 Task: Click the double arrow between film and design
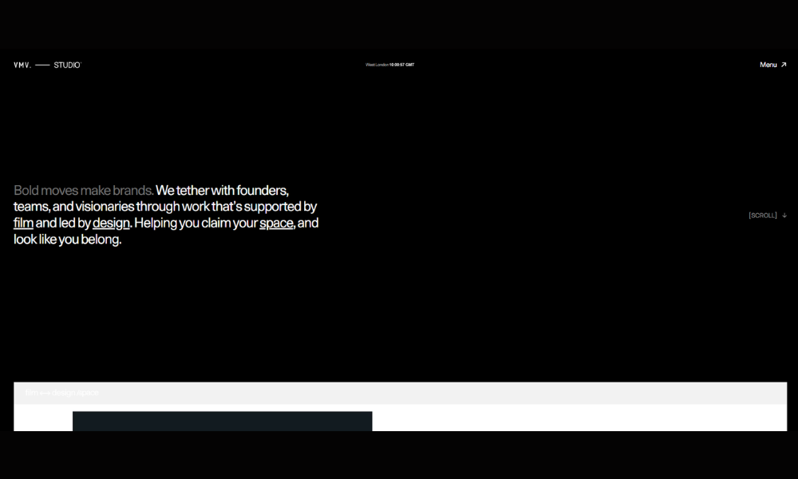(x=45, y=393)
